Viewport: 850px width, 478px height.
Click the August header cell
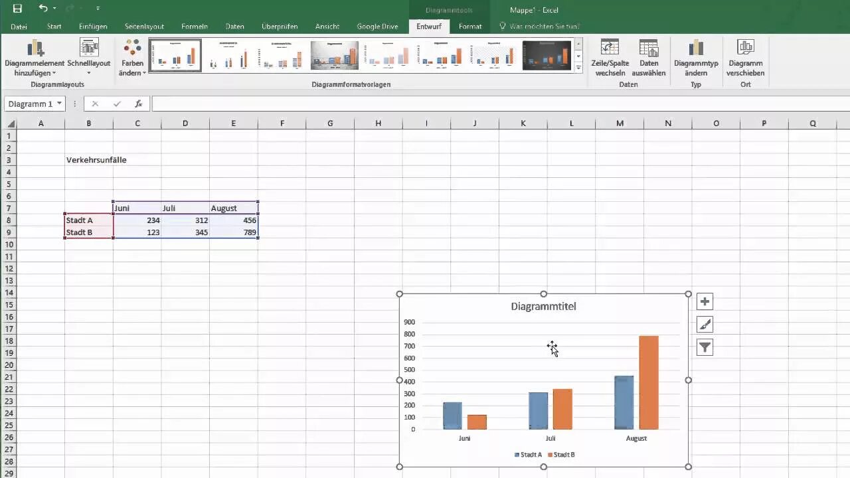click(233, 208)
